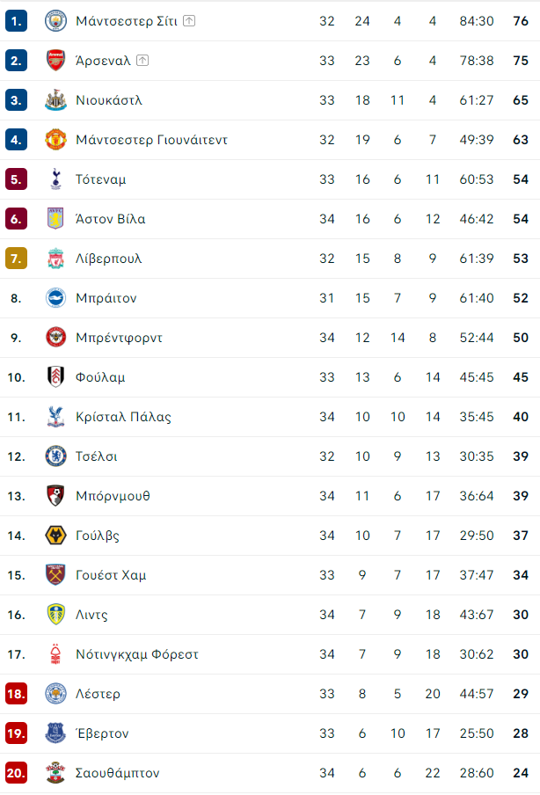Click the Σαουθάμπτον team name

pyautogui.click(x=118, y=773)
